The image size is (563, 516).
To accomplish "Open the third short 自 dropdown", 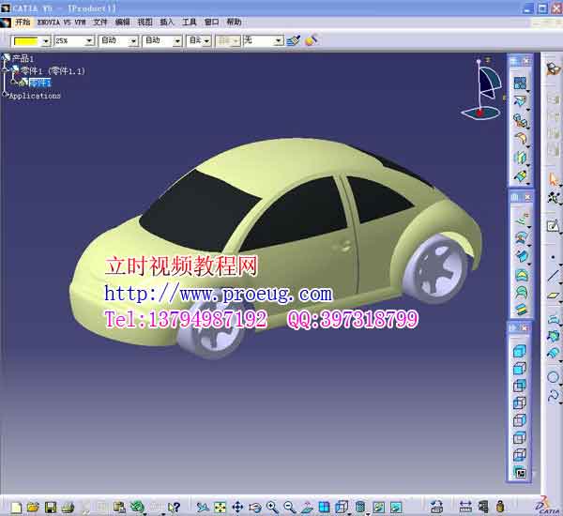I will (206, 41).
